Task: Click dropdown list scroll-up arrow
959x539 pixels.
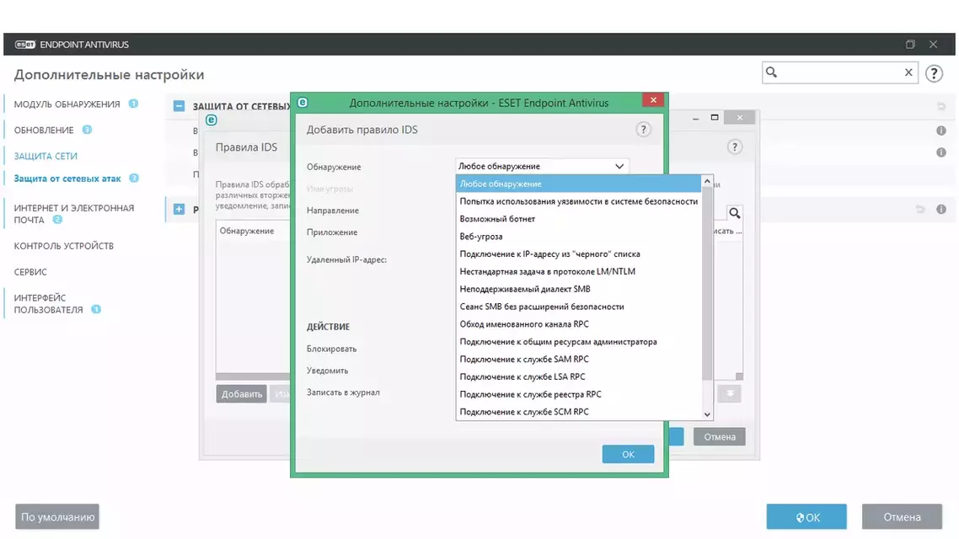Action: click(x=707, y=181)
